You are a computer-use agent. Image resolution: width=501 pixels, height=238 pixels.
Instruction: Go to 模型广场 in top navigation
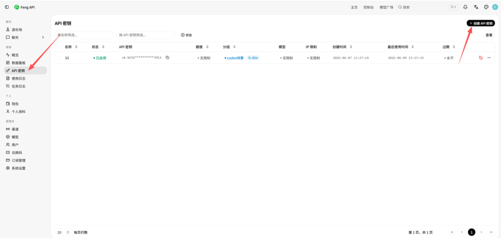click(387, 7)
